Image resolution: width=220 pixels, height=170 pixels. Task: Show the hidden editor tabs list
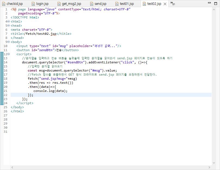(x=172, y=3)
